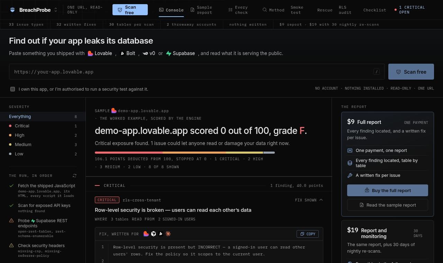Click the Supabase bolt logo in tagline
443x263 pixels.
click(169, 53)
